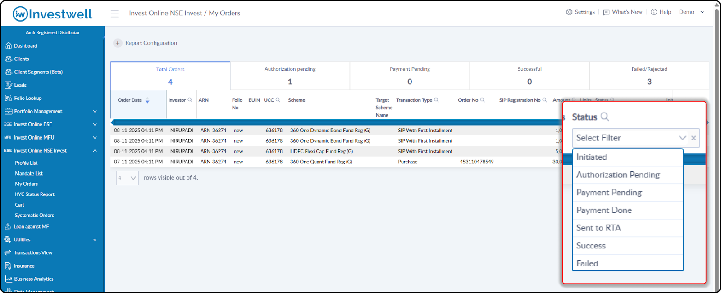Click the Loan against MF icon
The width and height of the screenshot is (721, 293).
coord(8,226)
